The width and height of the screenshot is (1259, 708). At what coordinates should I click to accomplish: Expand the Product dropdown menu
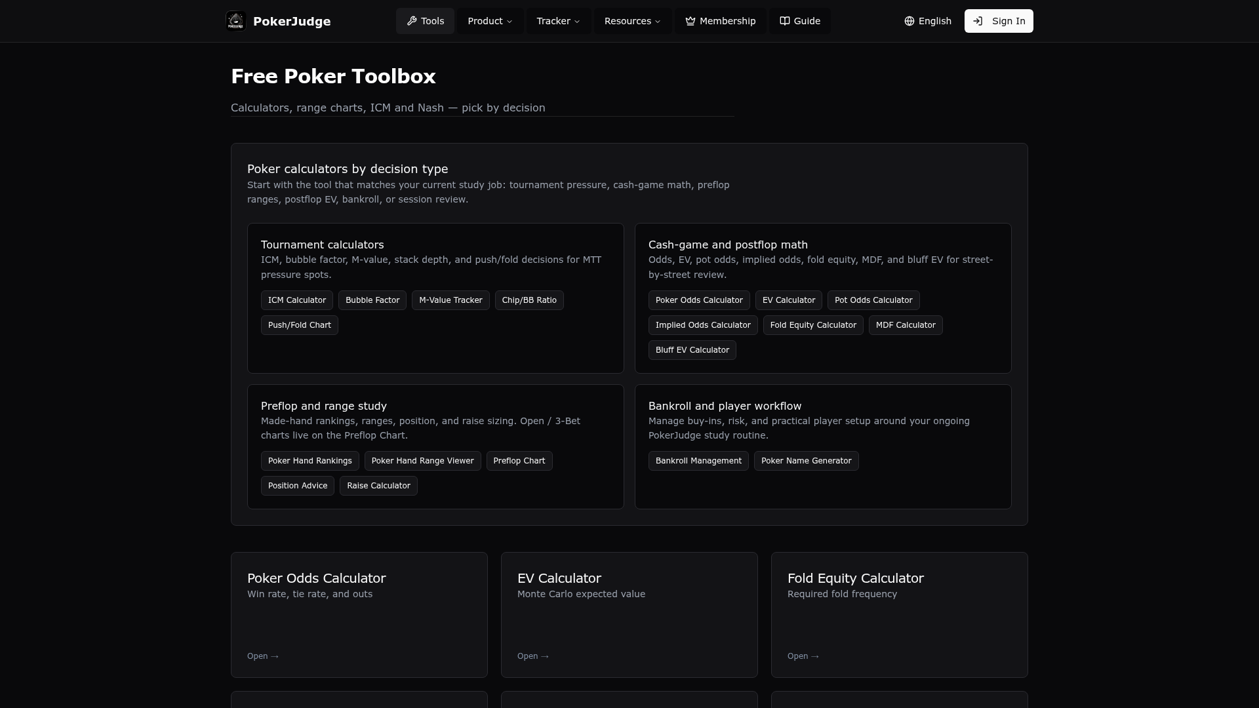[x=490, y=21]
